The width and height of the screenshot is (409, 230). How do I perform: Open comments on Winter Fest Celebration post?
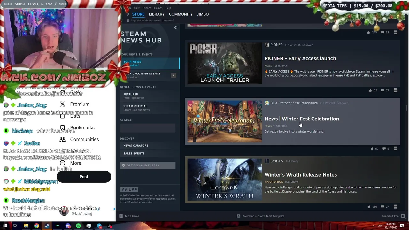(384, 149)
